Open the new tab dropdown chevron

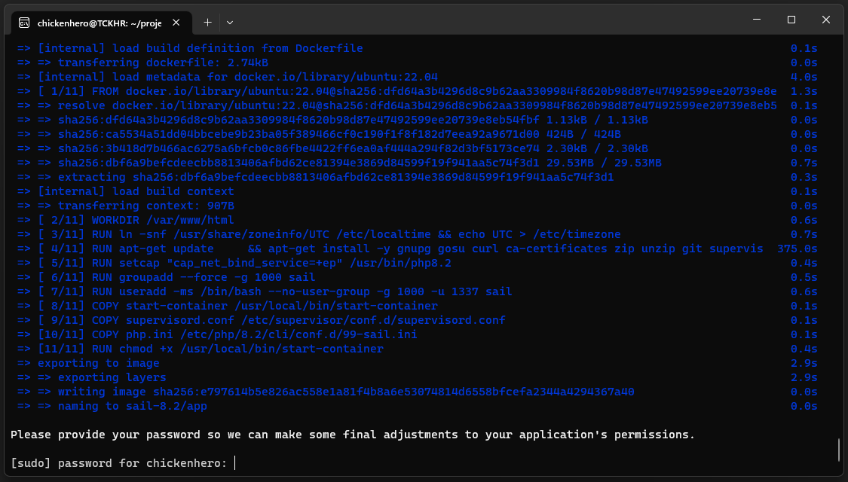click(x=230, y=23)
